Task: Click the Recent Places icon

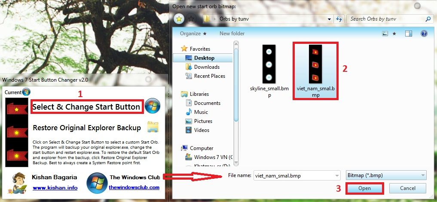Action: 189,76
